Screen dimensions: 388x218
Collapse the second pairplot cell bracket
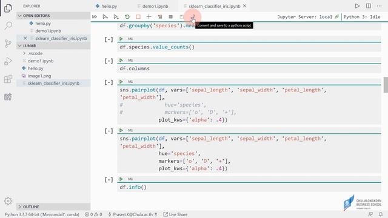click(x=109, y=131)
